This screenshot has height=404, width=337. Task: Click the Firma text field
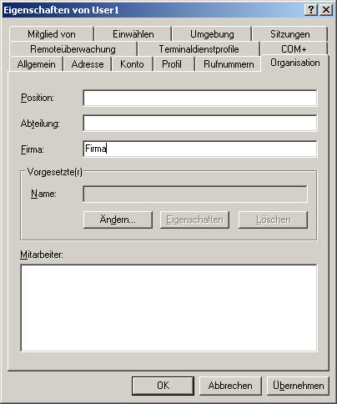(200, 149)
